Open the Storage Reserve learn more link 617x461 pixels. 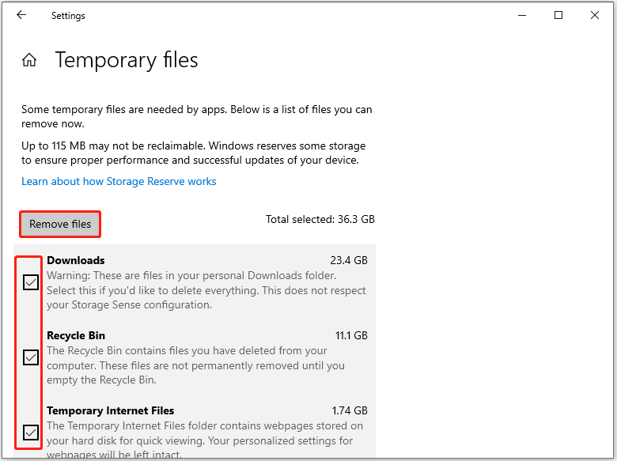coord(119,182)
